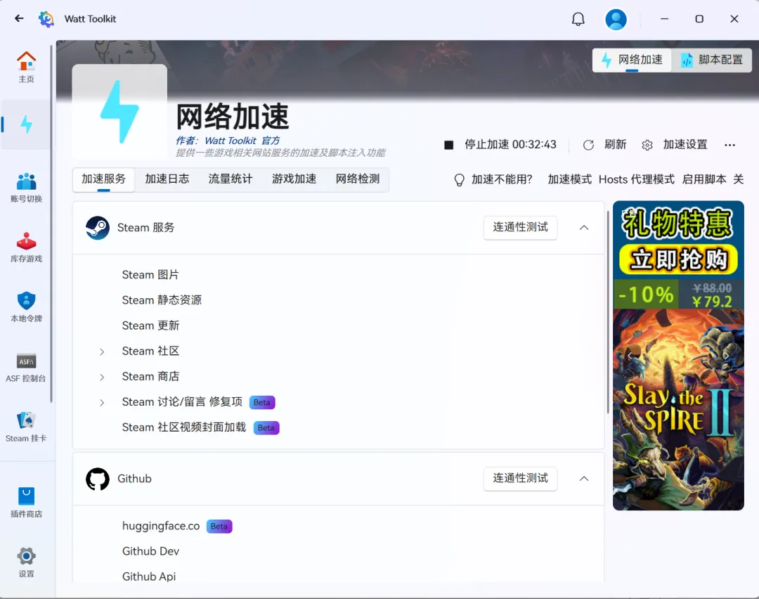
Task: Go to 主页 home in sidebar
Action: point(26,67)
